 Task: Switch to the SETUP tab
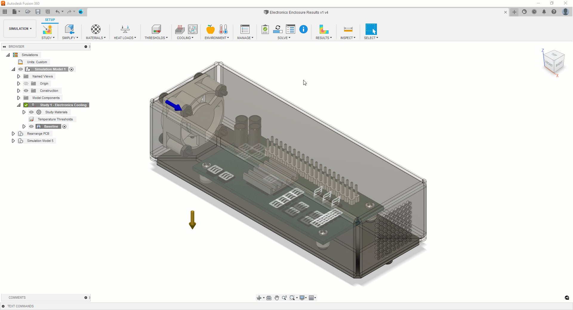coord(50,20)
